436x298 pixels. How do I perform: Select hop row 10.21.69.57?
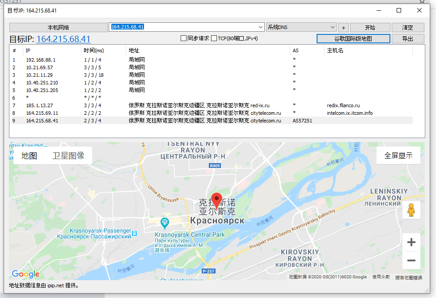pyautogui.click(x=212, y=67)
